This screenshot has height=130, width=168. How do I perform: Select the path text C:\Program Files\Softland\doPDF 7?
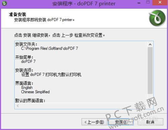tap(49, 48)
